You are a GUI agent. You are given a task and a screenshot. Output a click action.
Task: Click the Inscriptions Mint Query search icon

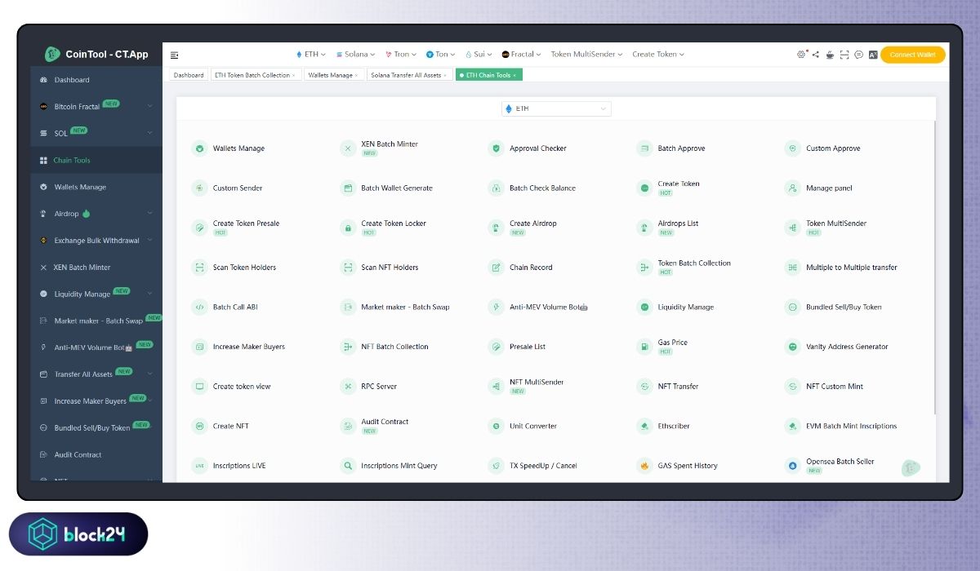(348, 466)
